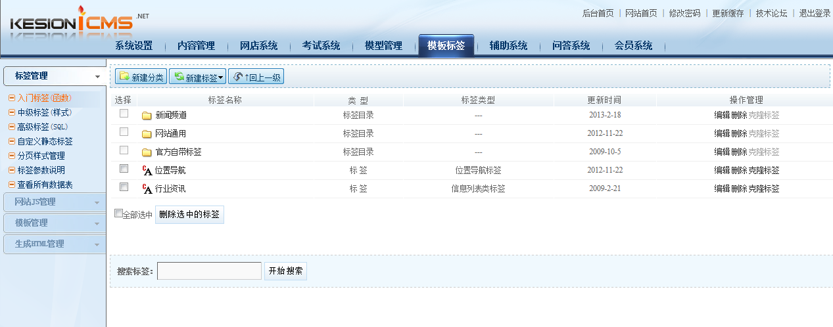Click the KesionCMS logo
This screenshot has height=327, width=833.
[x=79, y=24]
